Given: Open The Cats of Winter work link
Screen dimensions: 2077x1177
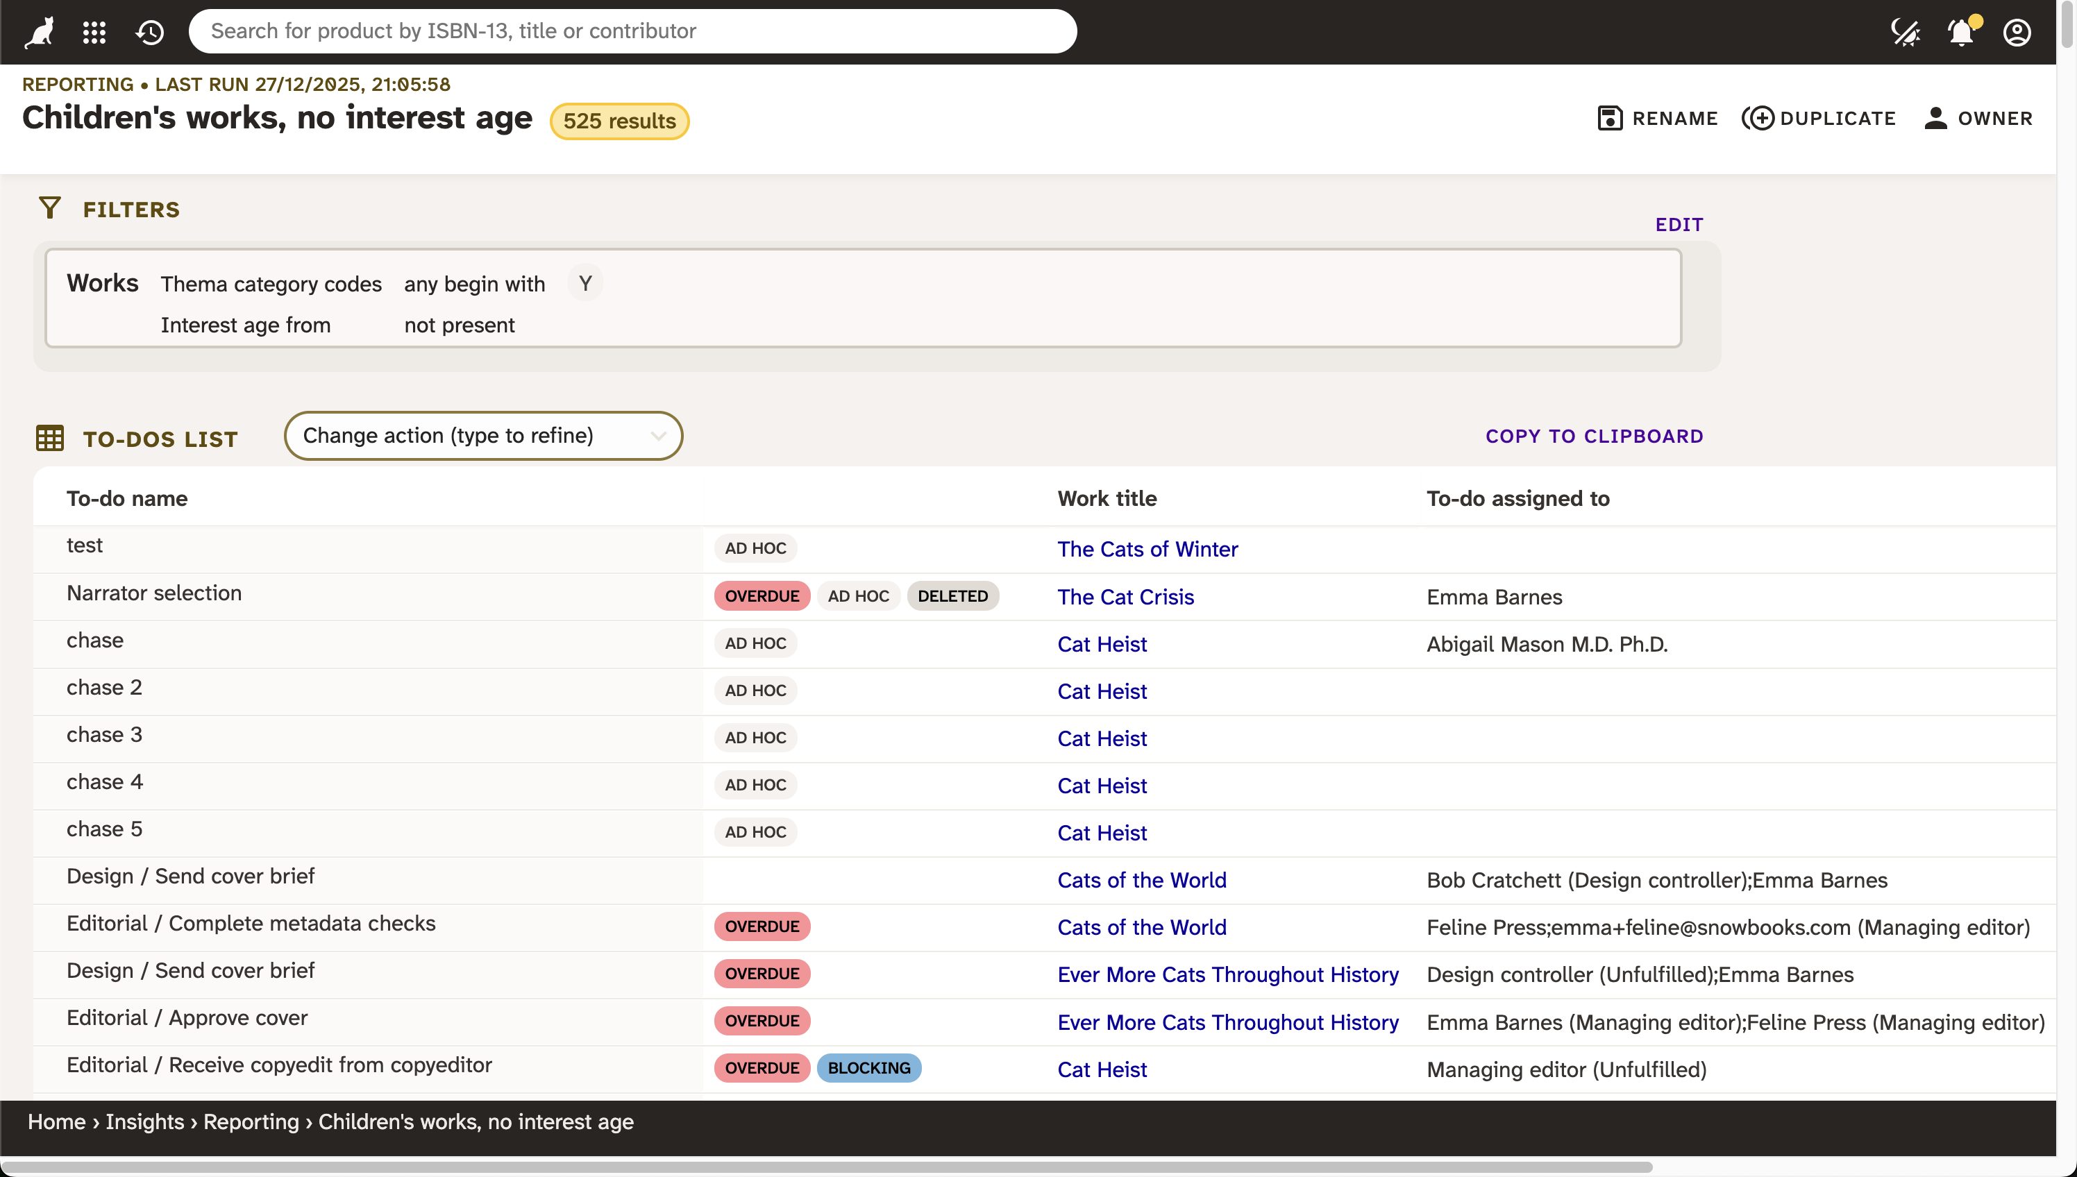Looking at the screenshot, I should tap(1146, 549).
